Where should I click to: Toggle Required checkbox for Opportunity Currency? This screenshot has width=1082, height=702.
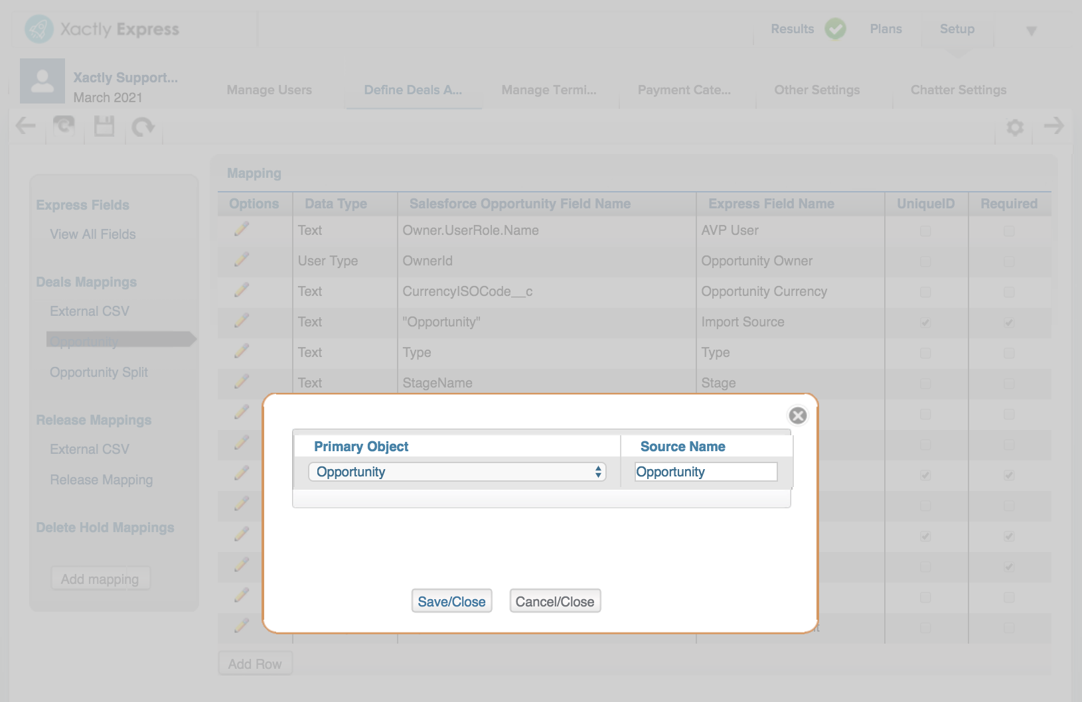[1009, 292]
